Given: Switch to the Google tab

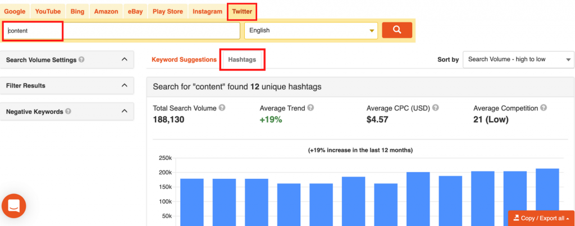Looking at the screenshot, I should click(15, 11).
